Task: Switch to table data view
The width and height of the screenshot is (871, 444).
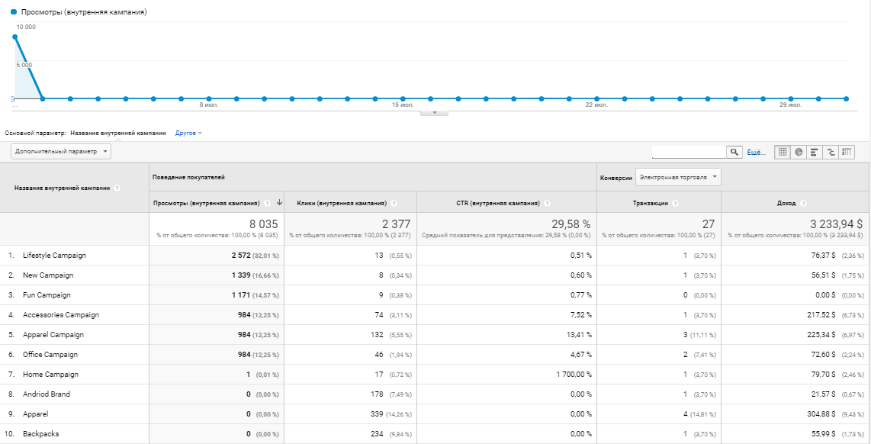Action: pos(782,152)
